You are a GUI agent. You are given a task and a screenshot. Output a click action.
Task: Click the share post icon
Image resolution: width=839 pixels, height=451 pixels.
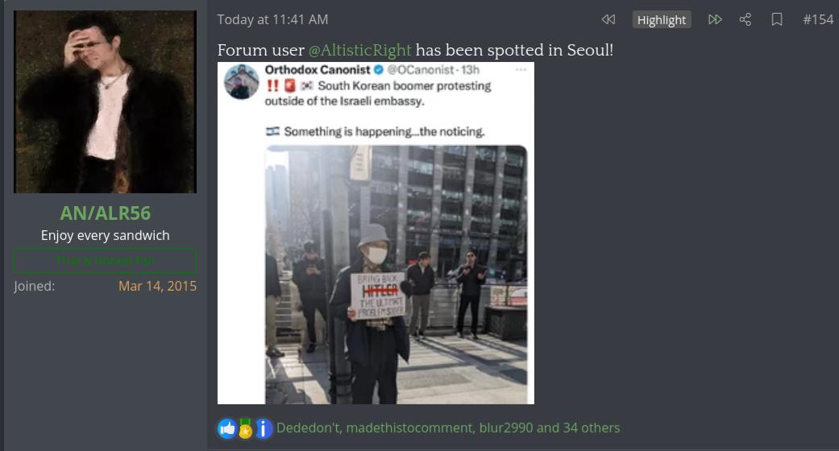(746, 20)
